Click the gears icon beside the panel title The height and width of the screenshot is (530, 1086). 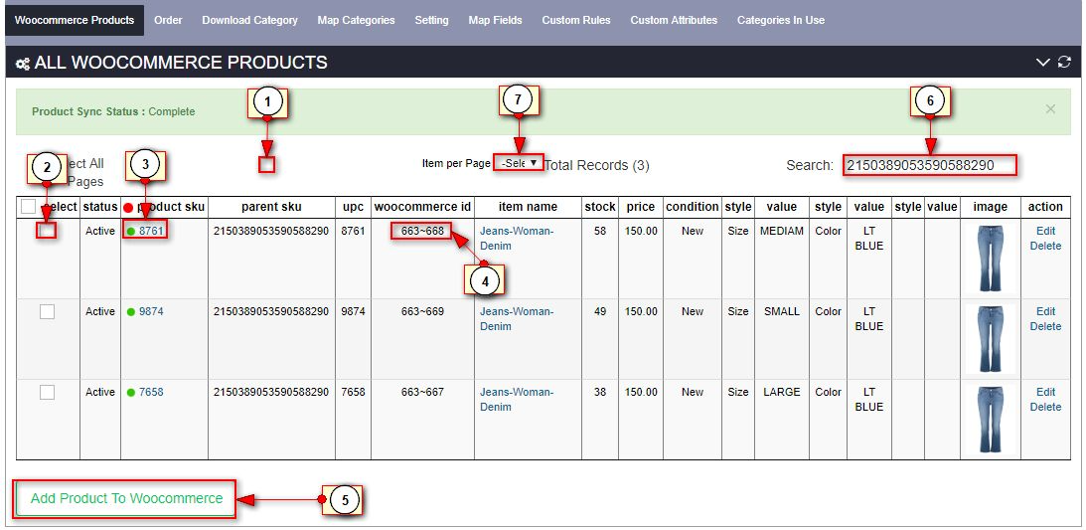click(x=23, y=63)
